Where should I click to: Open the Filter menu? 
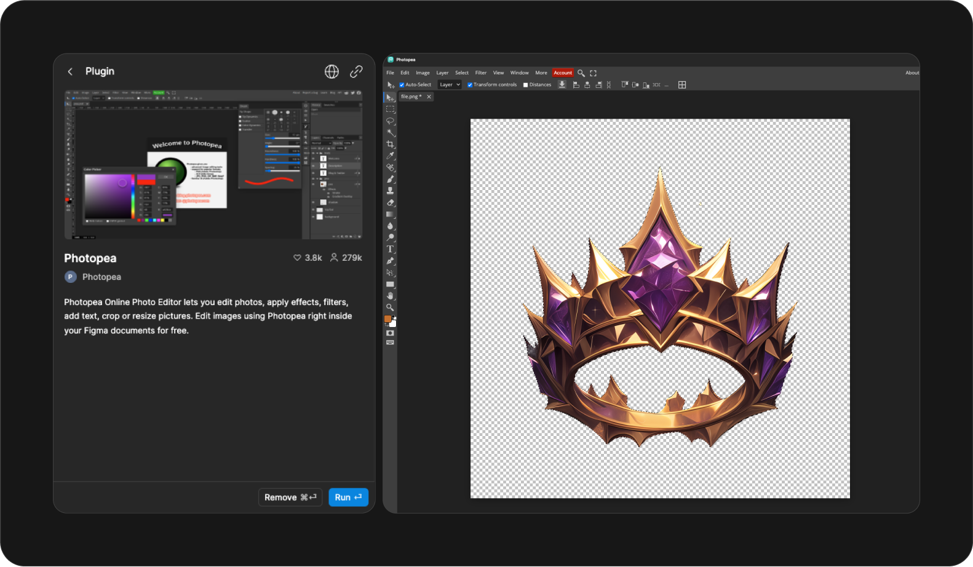tap(481, 73)
